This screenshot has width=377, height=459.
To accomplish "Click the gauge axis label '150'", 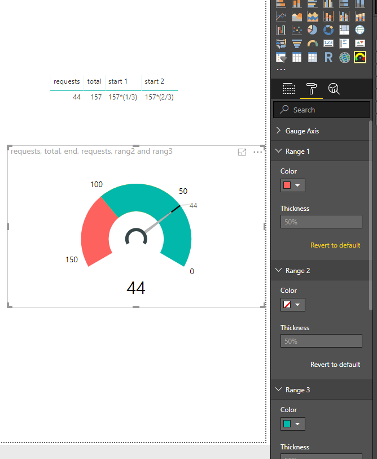I will [x=72, y=259].
